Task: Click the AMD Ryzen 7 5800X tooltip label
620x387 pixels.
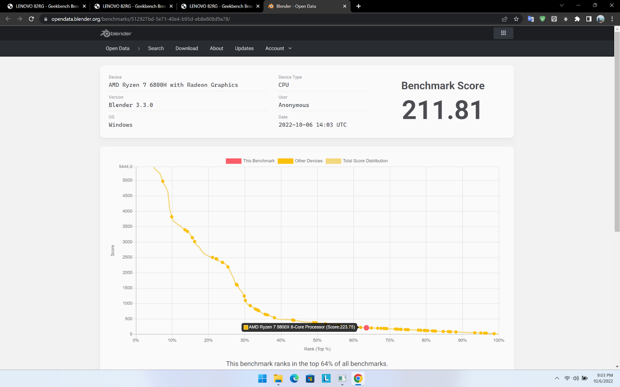Action: [x=299, y=327]
